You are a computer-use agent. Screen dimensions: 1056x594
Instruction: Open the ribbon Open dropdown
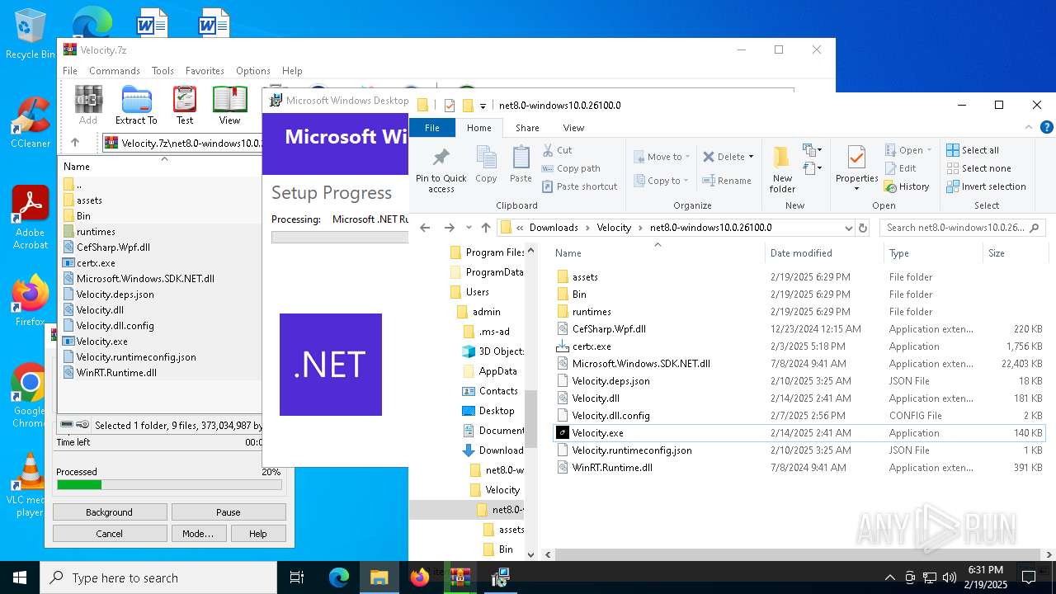click(x=929, y=150)
